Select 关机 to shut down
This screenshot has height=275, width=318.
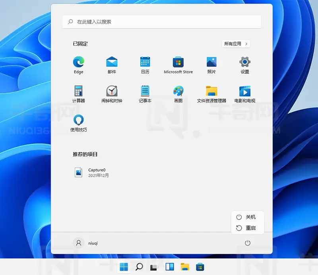[x=247, y=217]
